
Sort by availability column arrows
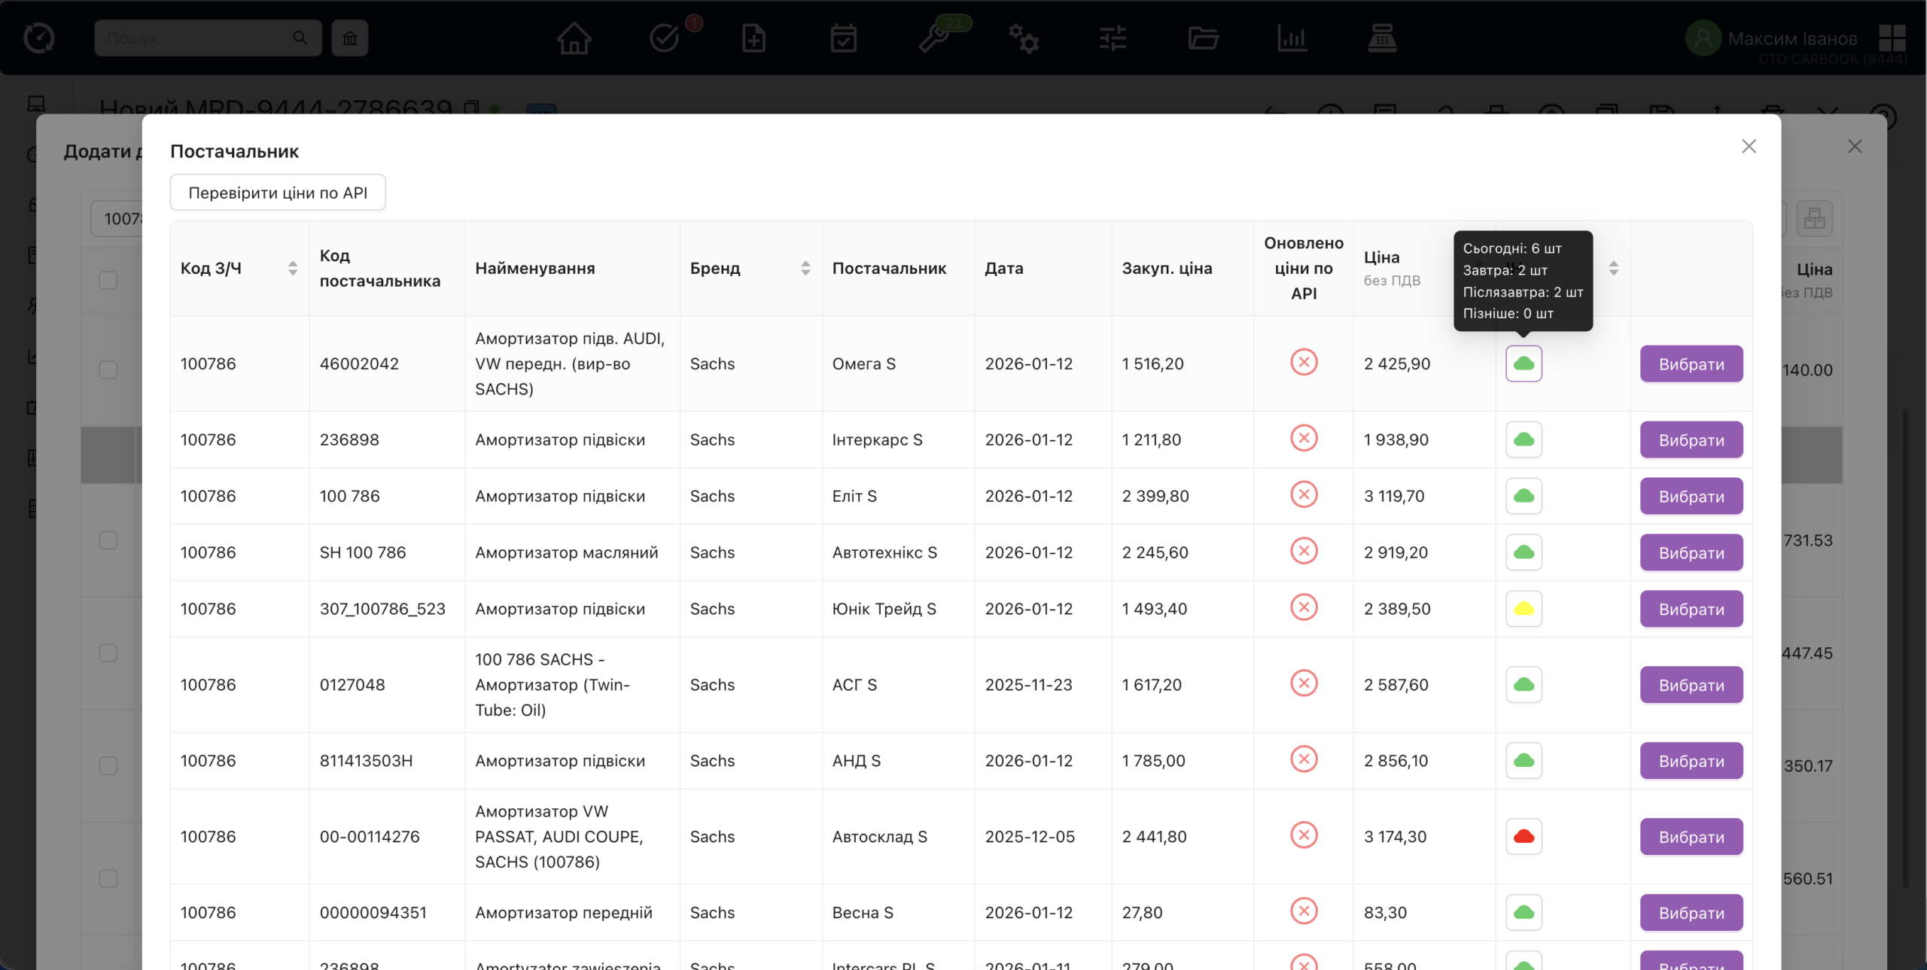click(x=1614, y=268)
